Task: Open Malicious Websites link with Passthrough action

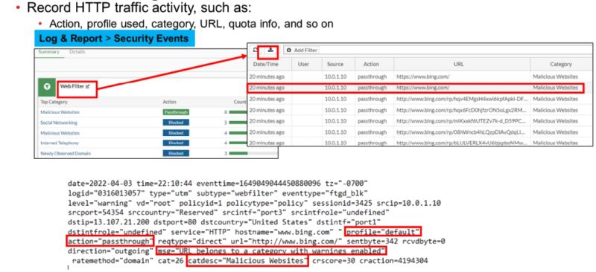Action: [x=60, y=112]
